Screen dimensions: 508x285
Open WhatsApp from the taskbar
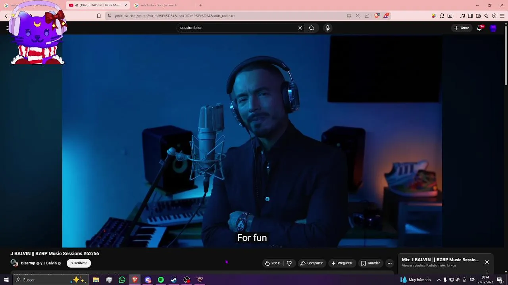pyautogui.click(x=122, y=280)
